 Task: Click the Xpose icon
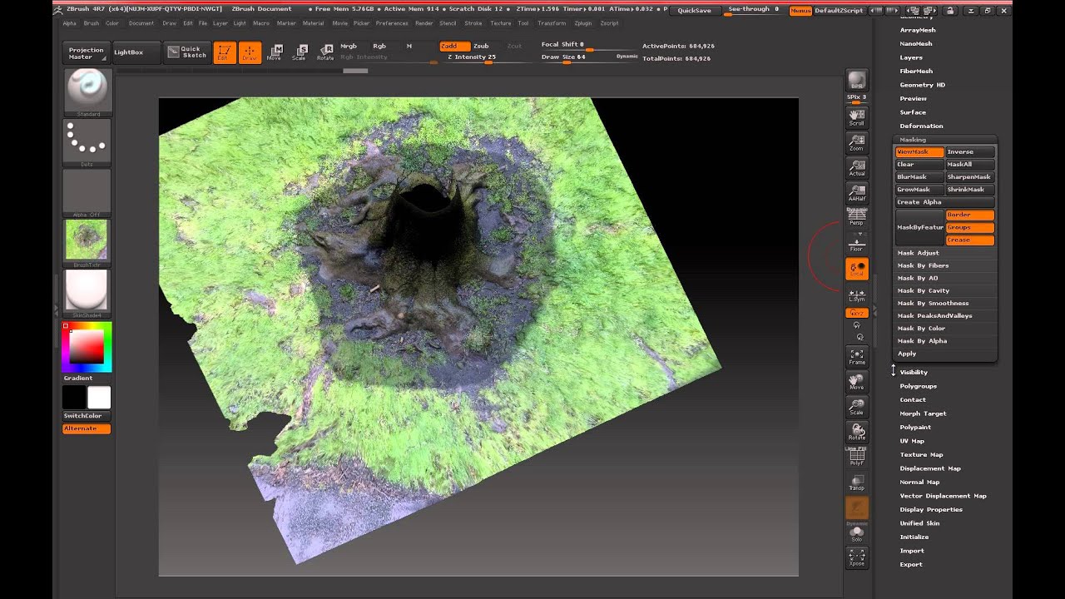(856, 557)
